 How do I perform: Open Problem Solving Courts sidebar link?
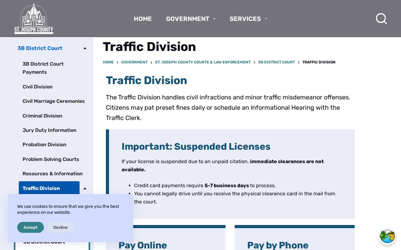51,159
